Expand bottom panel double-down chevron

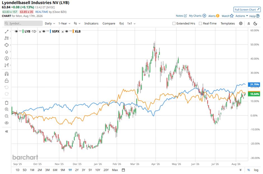pyautogui.click(x=241, y=170)
